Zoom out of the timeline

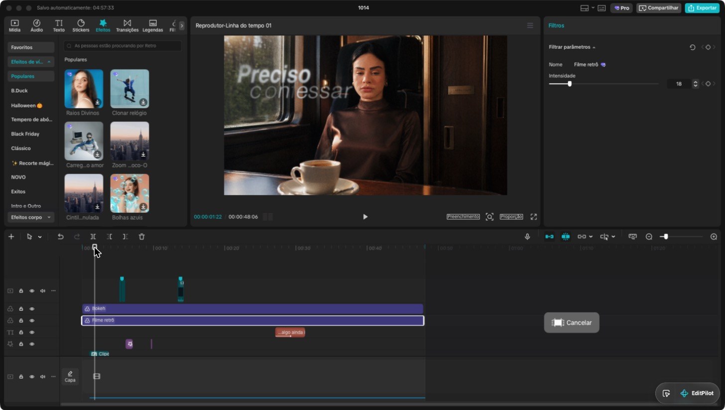point(649,237)
